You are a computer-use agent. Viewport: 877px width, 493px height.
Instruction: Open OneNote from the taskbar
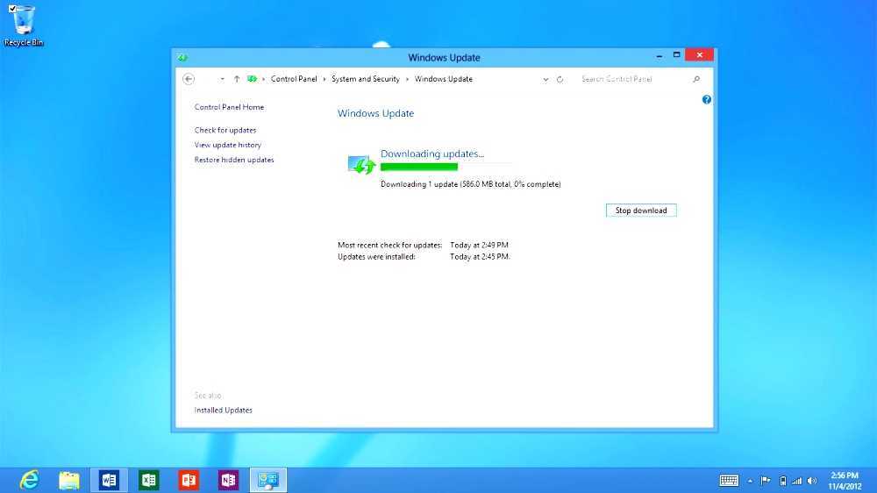228,480
